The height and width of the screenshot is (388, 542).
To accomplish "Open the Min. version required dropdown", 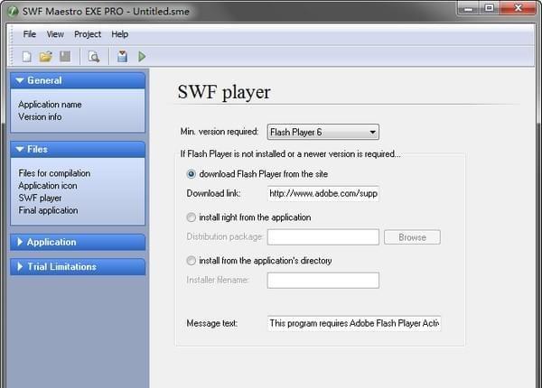I will pos(323,132).
